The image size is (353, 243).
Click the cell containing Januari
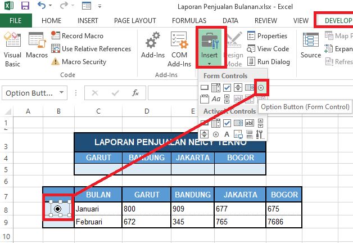[x=98, y=209]
